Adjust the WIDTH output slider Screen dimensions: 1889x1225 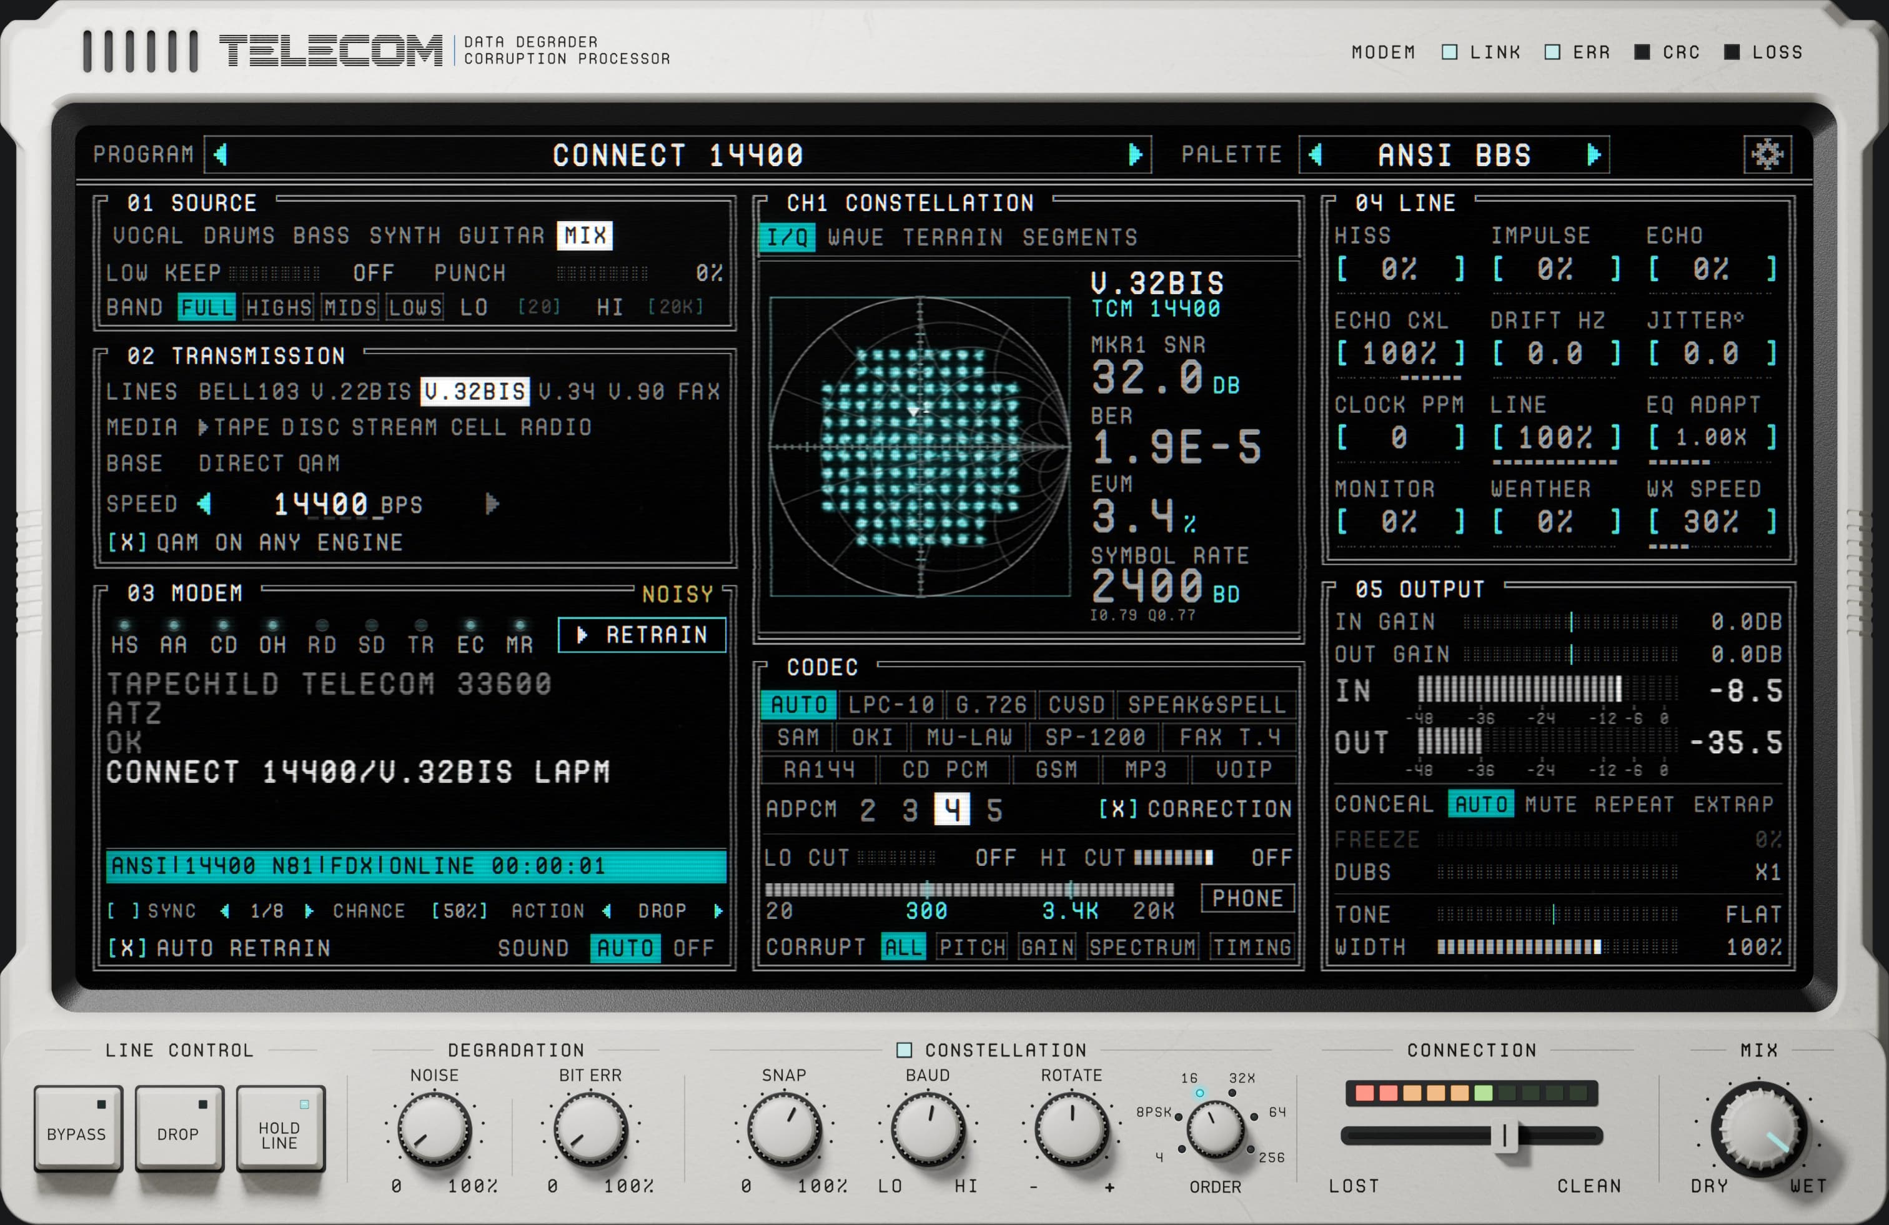[1557, 946]
